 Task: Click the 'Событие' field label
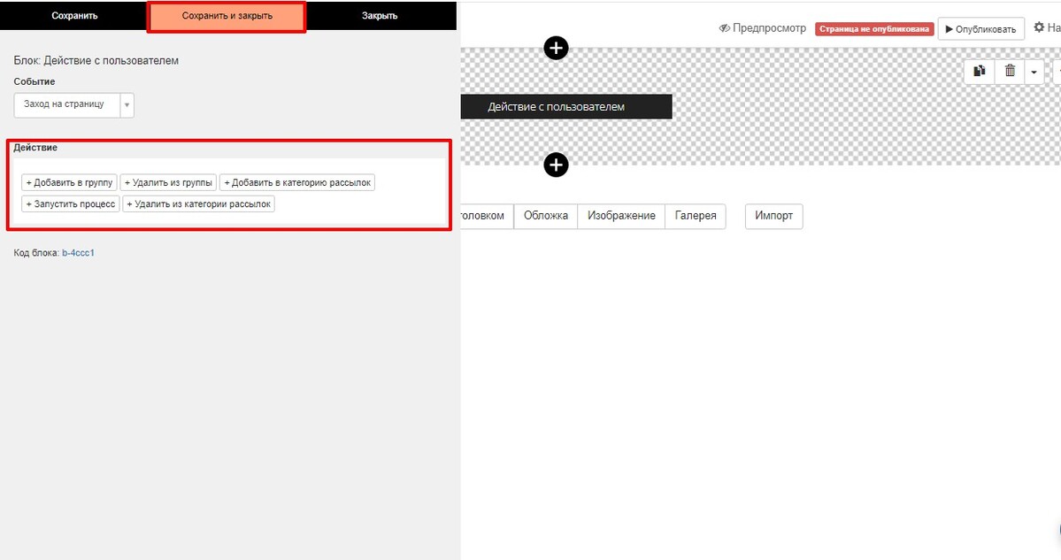point(35,81)
